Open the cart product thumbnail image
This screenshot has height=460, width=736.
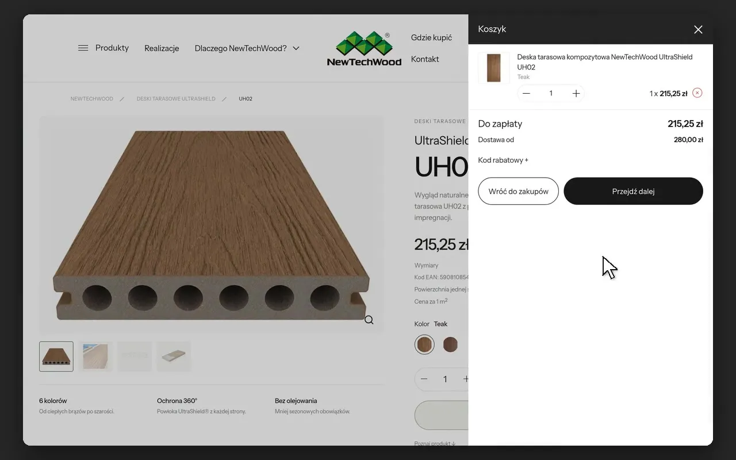(494, 68)
